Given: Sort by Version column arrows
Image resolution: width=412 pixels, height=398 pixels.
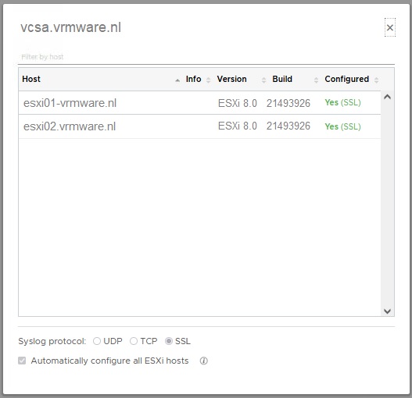Looking at the screenshot, I should coord(263,80).
